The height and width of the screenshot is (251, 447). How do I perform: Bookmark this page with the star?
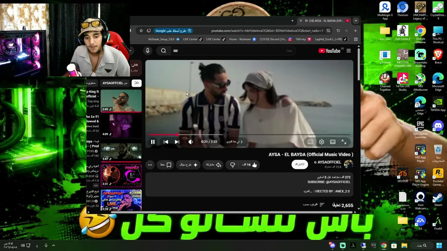(141, 31)
